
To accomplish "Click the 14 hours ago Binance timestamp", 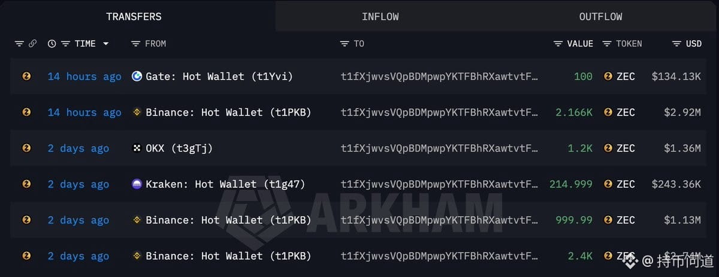I will coord(84,112).
